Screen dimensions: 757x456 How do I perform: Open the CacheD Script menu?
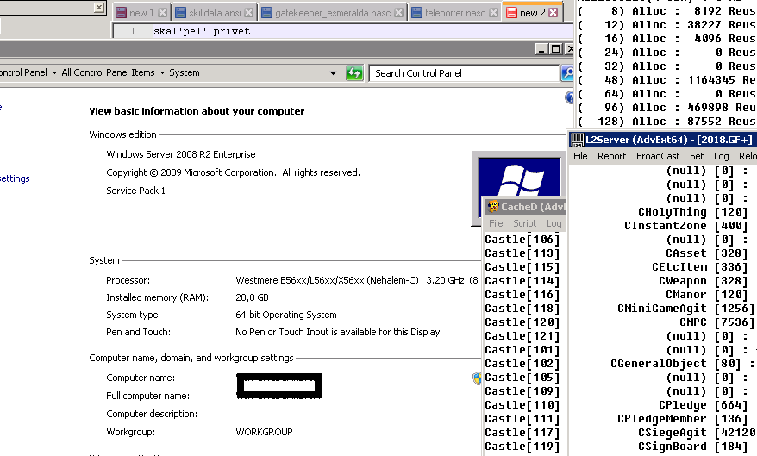point(525,223)
